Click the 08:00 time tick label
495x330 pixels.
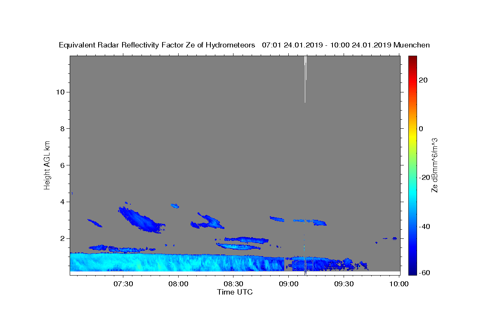pyautogui.click(x=179, y=284)
